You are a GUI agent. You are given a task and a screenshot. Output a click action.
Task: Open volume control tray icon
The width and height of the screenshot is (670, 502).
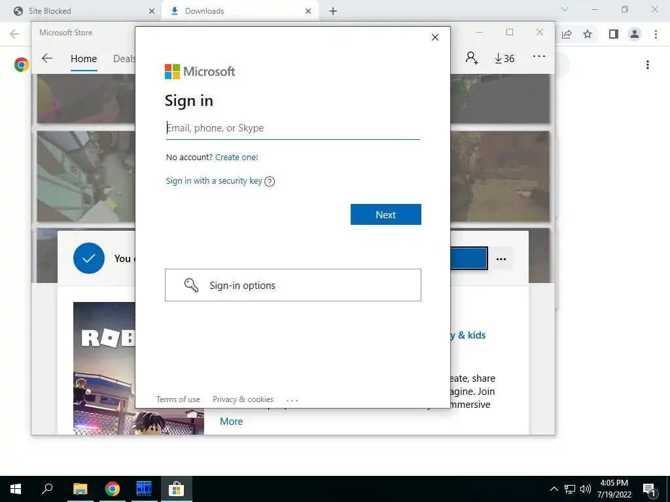(x=586, y=489)
